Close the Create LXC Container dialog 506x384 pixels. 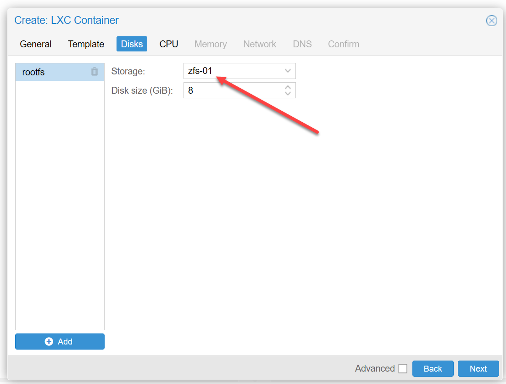click(491, 21)
